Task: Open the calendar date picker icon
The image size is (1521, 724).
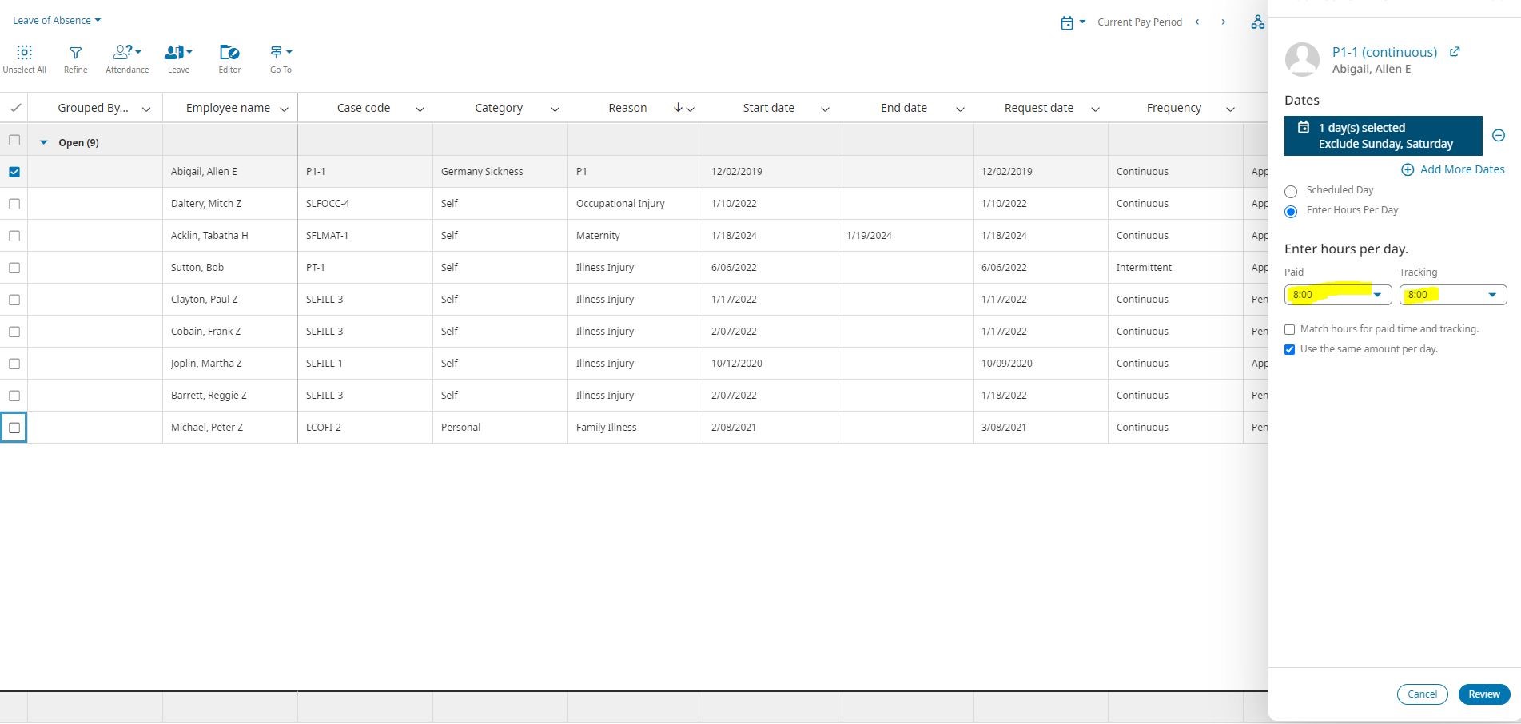Action: click(1067, 22)
